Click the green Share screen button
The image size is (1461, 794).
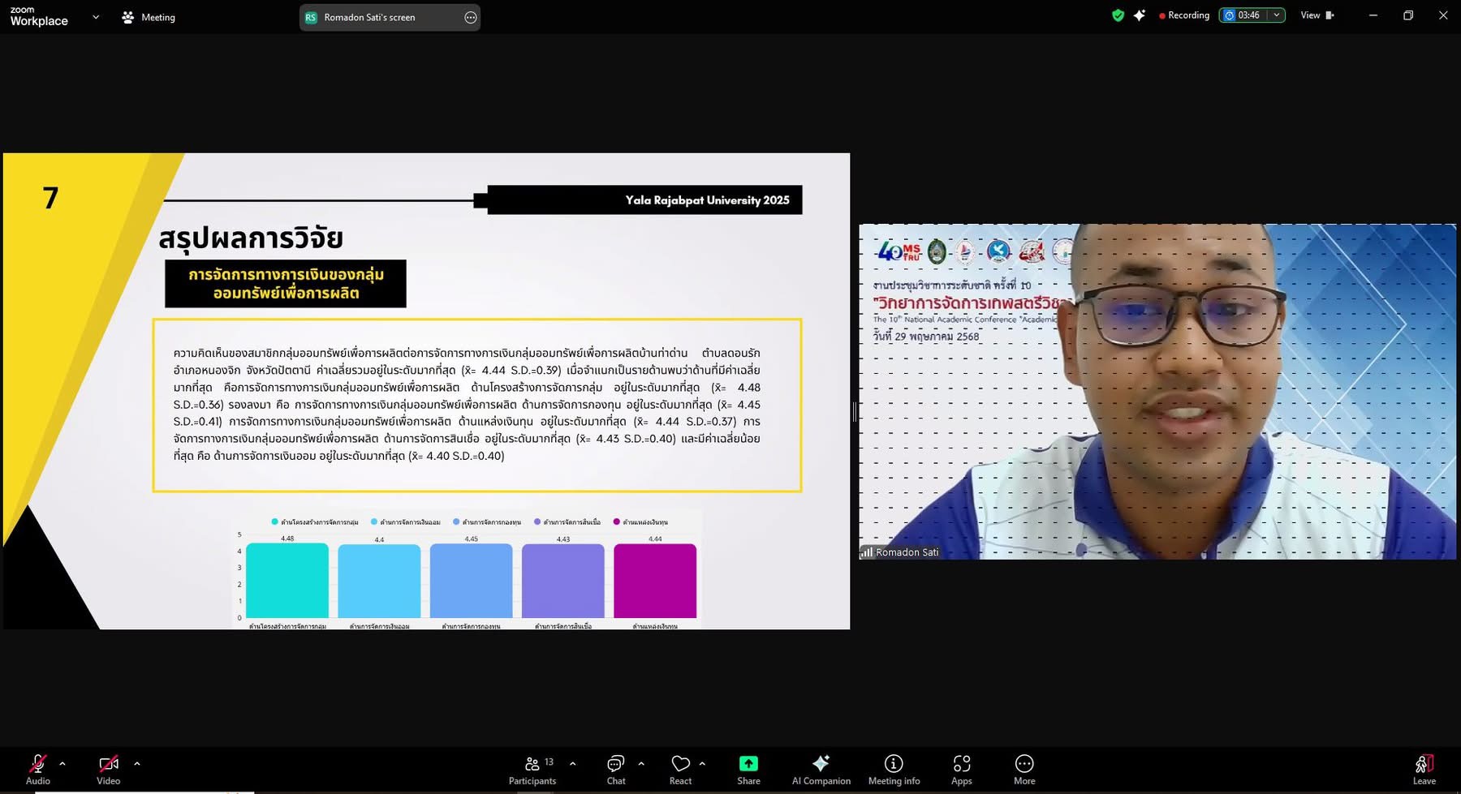(748, 769)
